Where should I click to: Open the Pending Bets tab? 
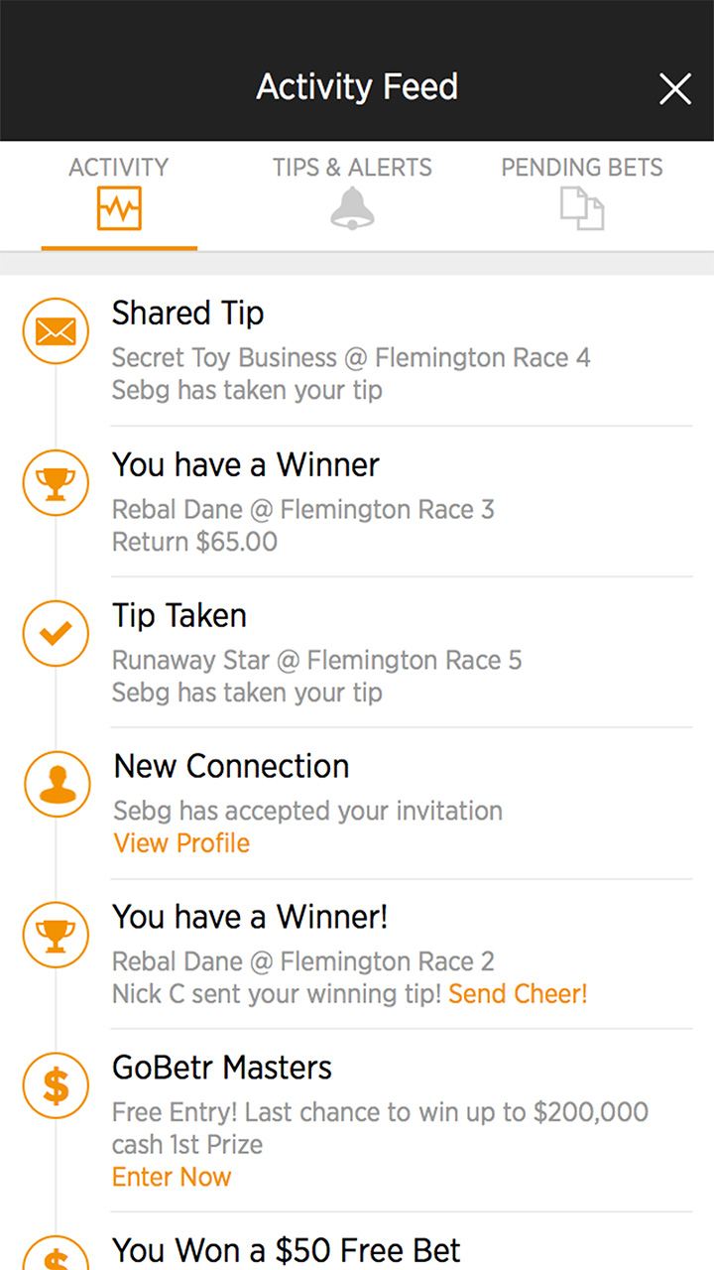(581, 194)
